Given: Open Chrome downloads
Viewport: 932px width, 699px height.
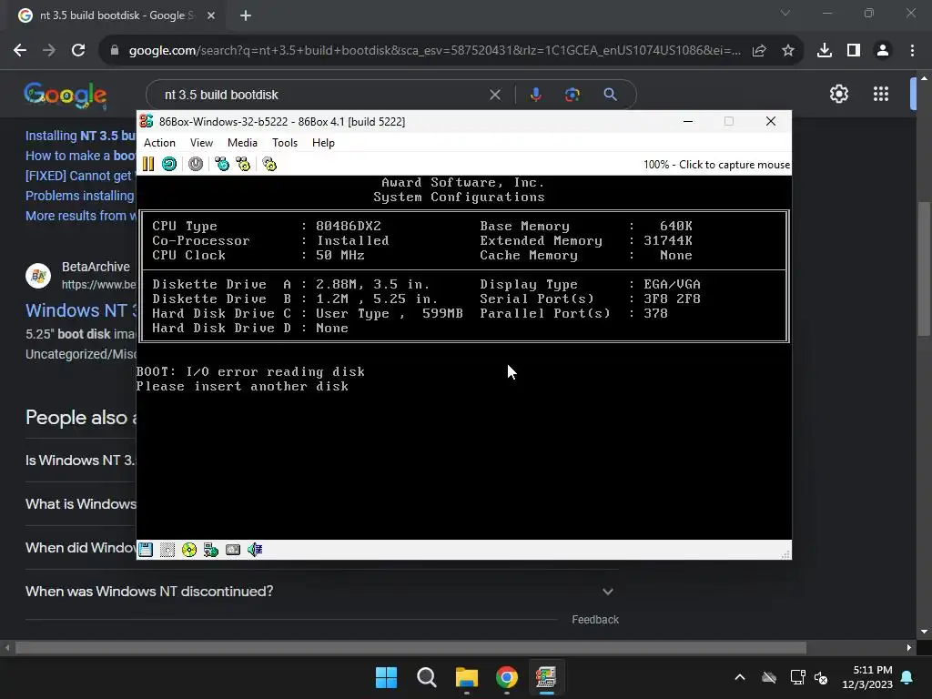Looking at the screenshot, I should [x=825, y=51].
